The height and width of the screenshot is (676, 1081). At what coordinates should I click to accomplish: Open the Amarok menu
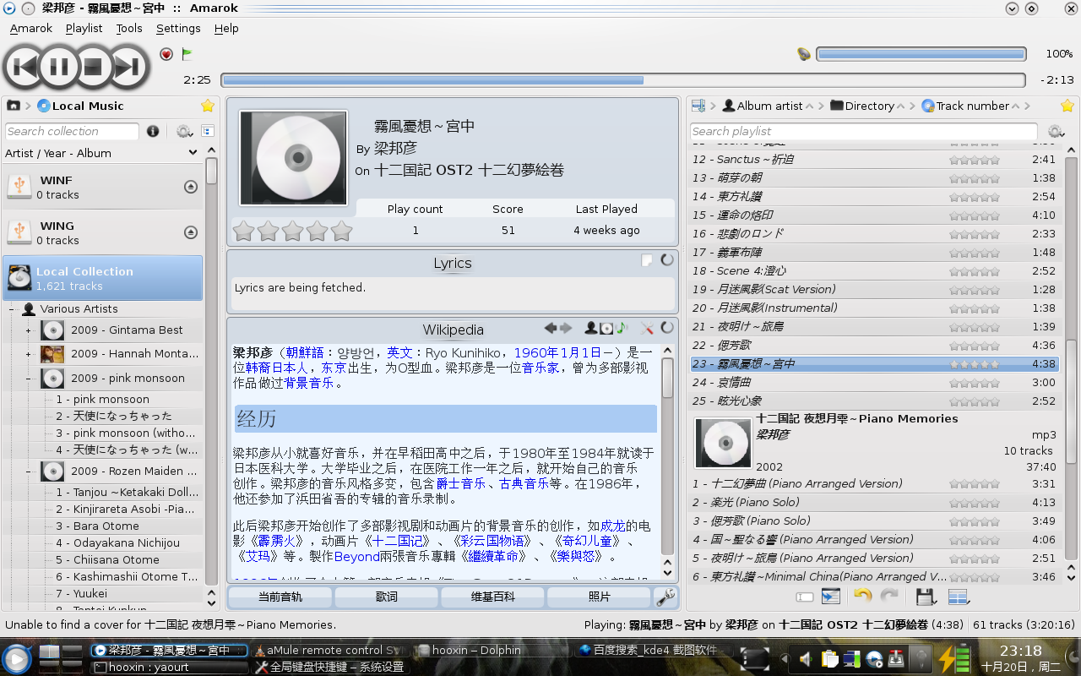[x=31, y=28]
